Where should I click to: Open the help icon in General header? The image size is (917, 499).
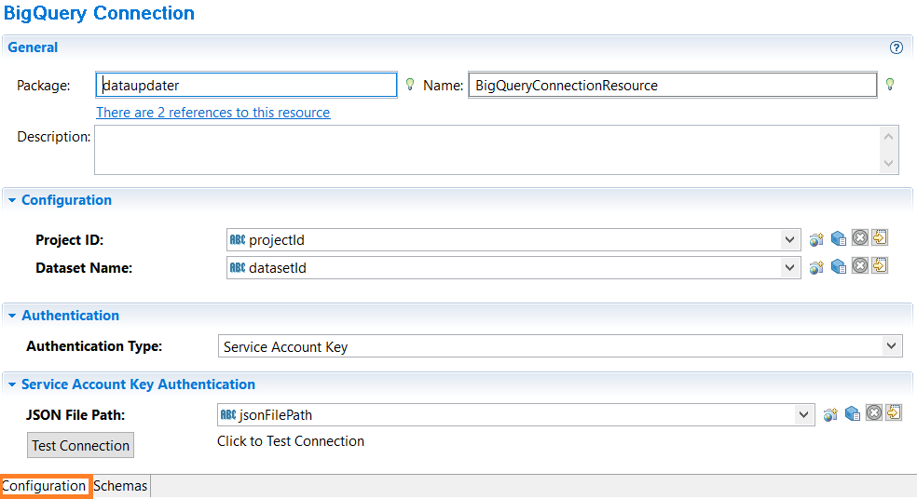(x=896, y=47)
